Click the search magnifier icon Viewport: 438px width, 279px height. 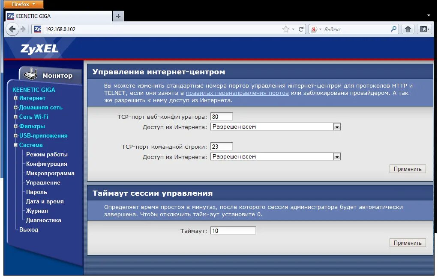point(393,29)
